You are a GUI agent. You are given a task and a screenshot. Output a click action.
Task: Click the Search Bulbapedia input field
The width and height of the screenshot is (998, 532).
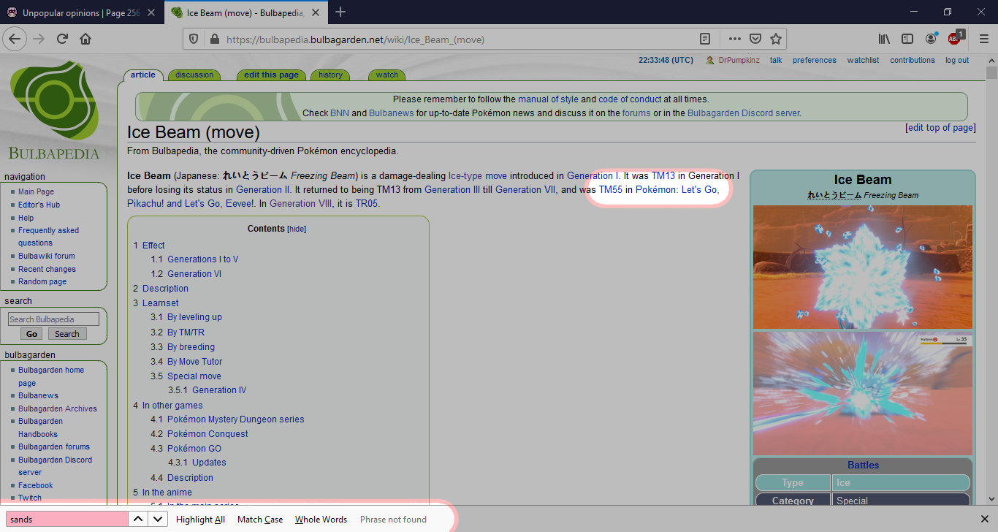tap(53, 319)
